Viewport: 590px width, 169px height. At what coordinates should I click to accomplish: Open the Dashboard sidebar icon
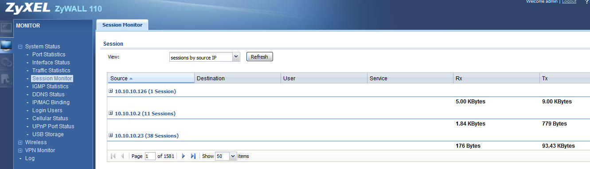coord(6,28)
